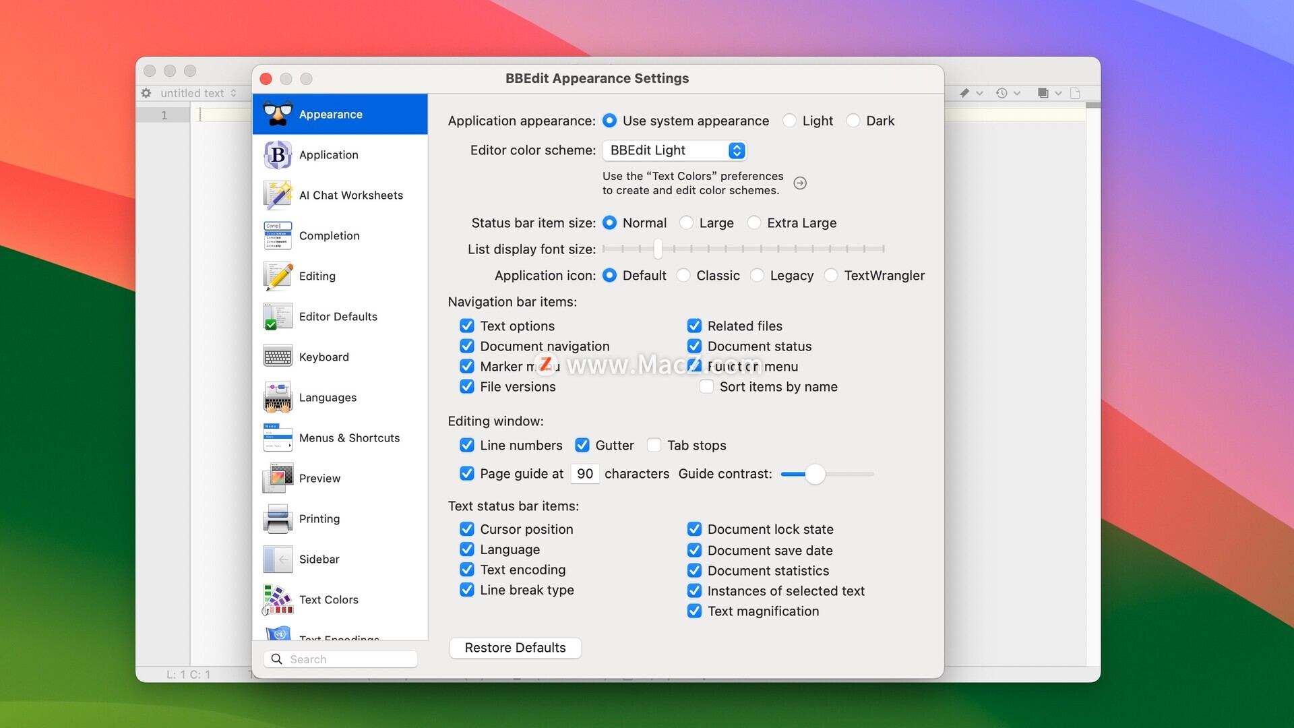Click the page guide characters field

click(x=585, y=474)
